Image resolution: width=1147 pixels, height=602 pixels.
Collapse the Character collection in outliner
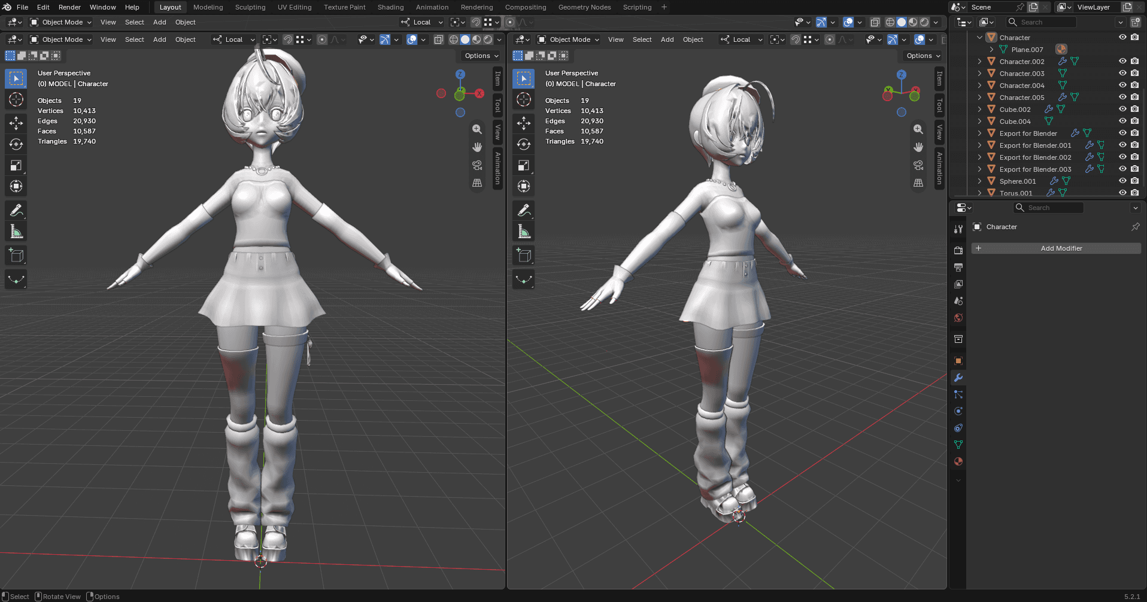[x=979, y=37]
